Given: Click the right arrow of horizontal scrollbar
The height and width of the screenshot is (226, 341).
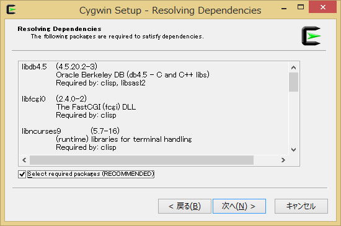Looking at the screenshot, I should [283, 160].
